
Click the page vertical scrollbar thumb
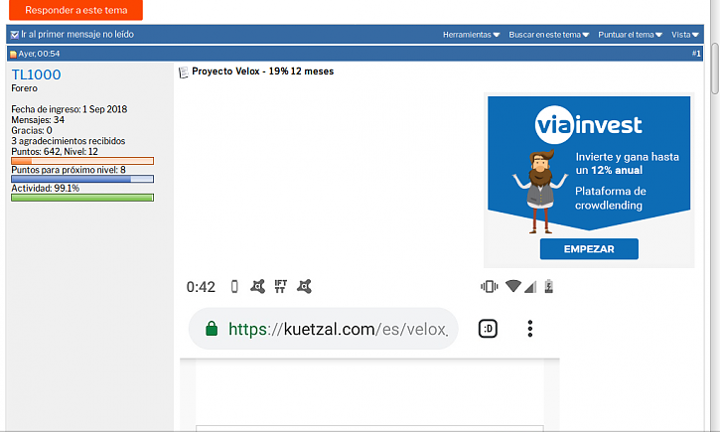tap(715, 69)
